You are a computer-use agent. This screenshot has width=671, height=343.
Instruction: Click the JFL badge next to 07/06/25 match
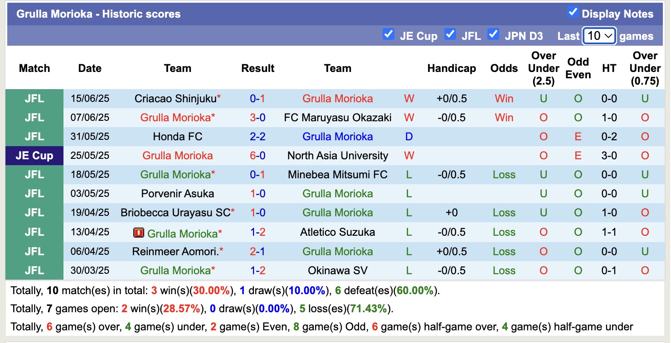pyautogui.click(x=34, y=117)
